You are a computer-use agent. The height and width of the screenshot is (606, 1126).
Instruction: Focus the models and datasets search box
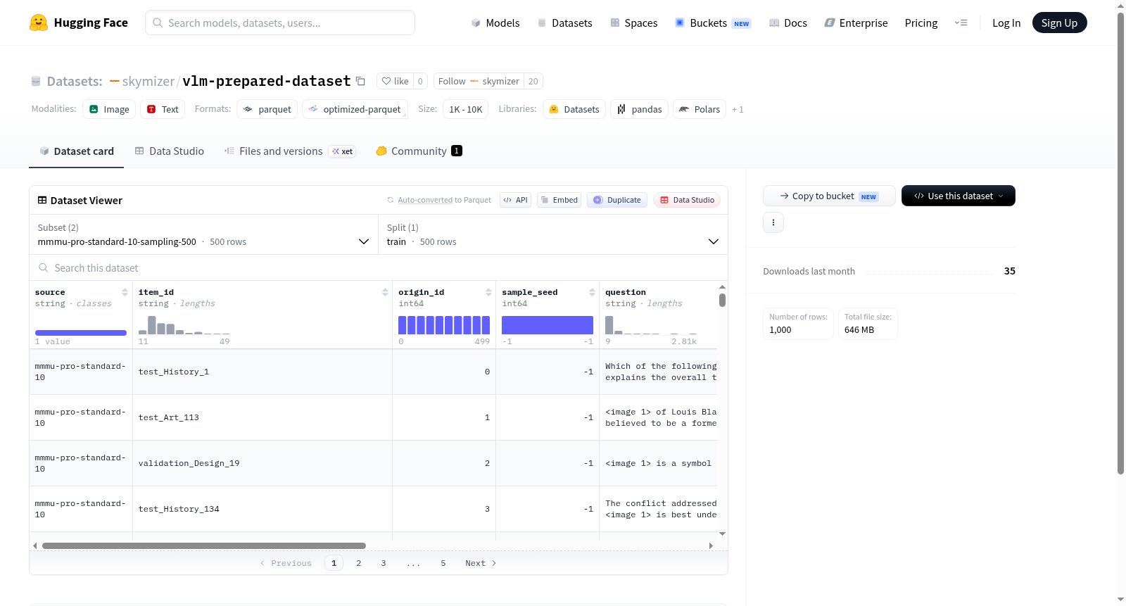click(280, 23)
